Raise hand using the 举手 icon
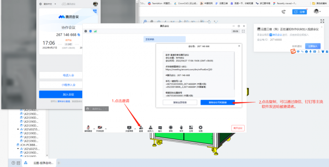The image size is (329, 167). point(181,128)
